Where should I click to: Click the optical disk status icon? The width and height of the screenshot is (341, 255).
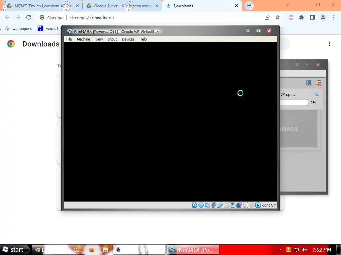click(x=201, y=205)
